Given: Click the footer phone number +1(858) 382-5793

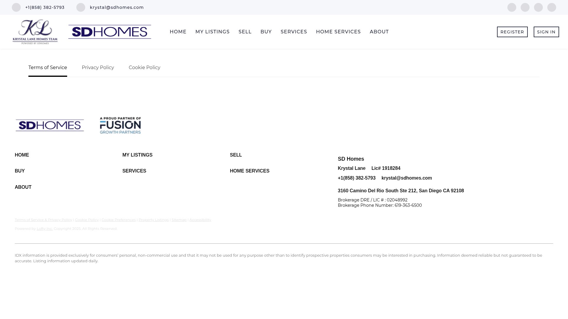Looking at the screenshot, I should point(357,178).
